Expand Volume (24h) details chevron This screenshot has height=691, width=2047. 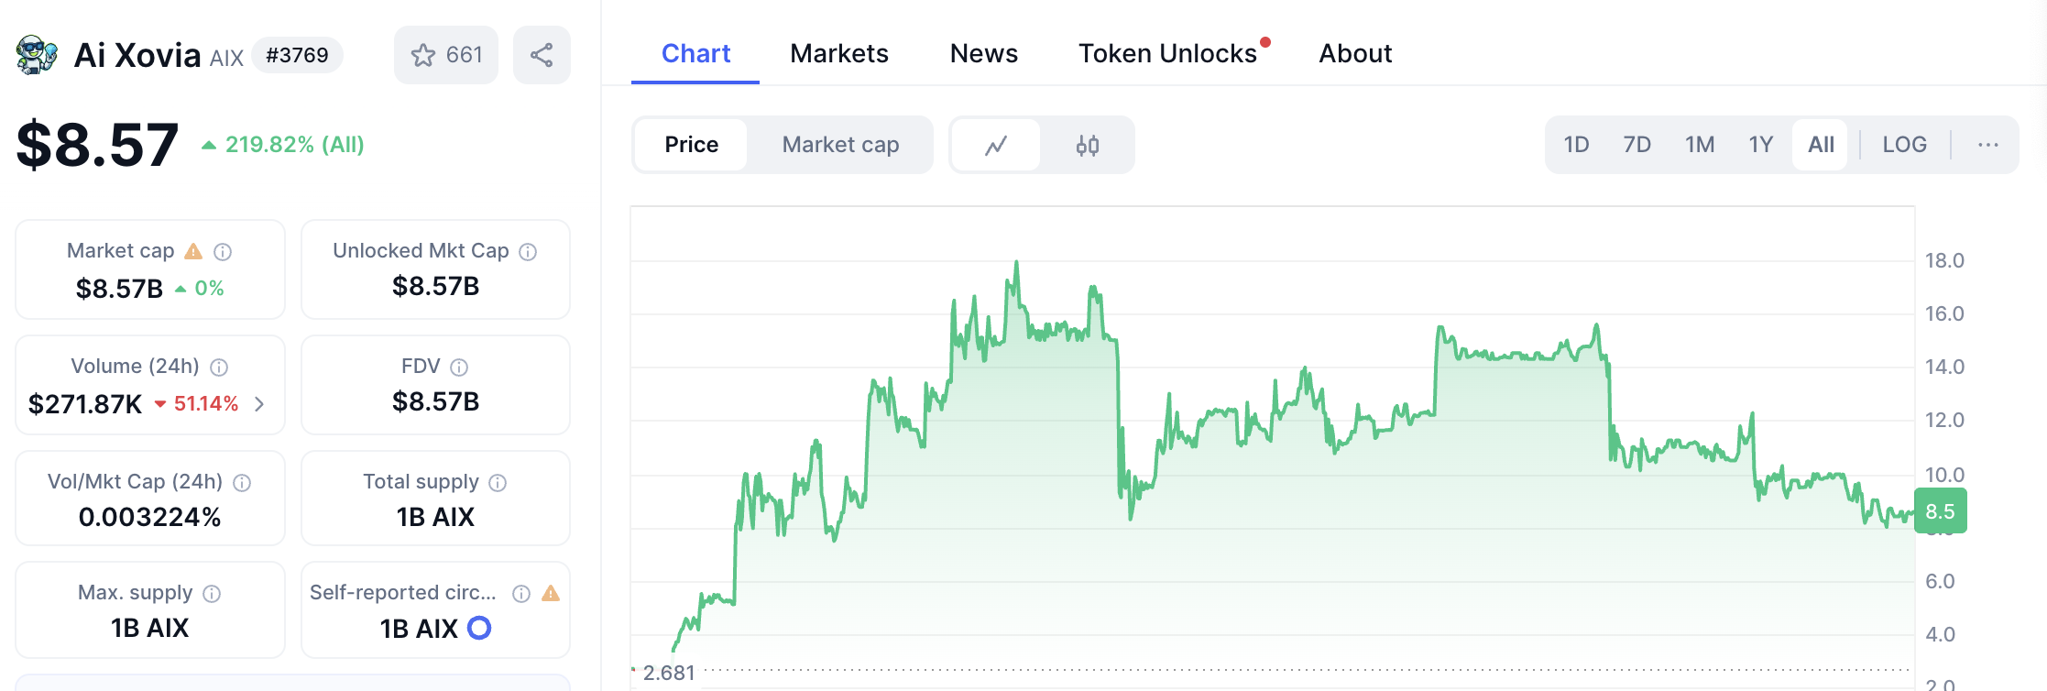[259, 404]
